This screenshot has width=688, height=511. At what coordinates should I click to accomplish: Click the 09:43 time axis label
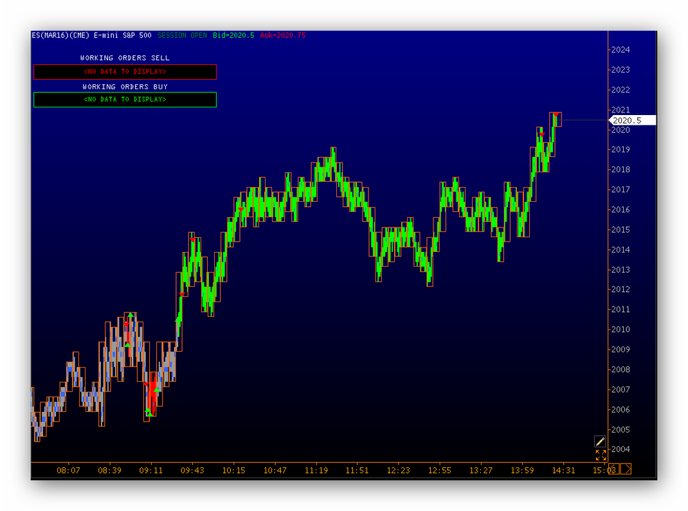click(192, 471)
